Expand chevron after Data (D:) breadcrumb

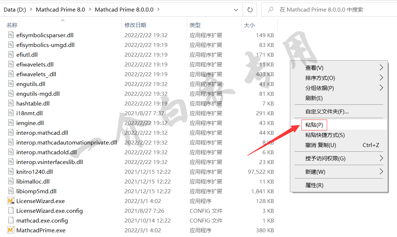31,9
